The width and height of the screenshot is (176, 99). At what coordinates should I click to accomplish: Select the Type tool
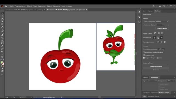[2, 30]
